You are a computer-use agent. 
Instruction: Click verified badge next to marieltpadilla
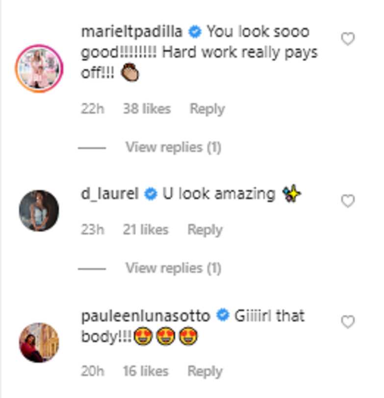(195, 32)
